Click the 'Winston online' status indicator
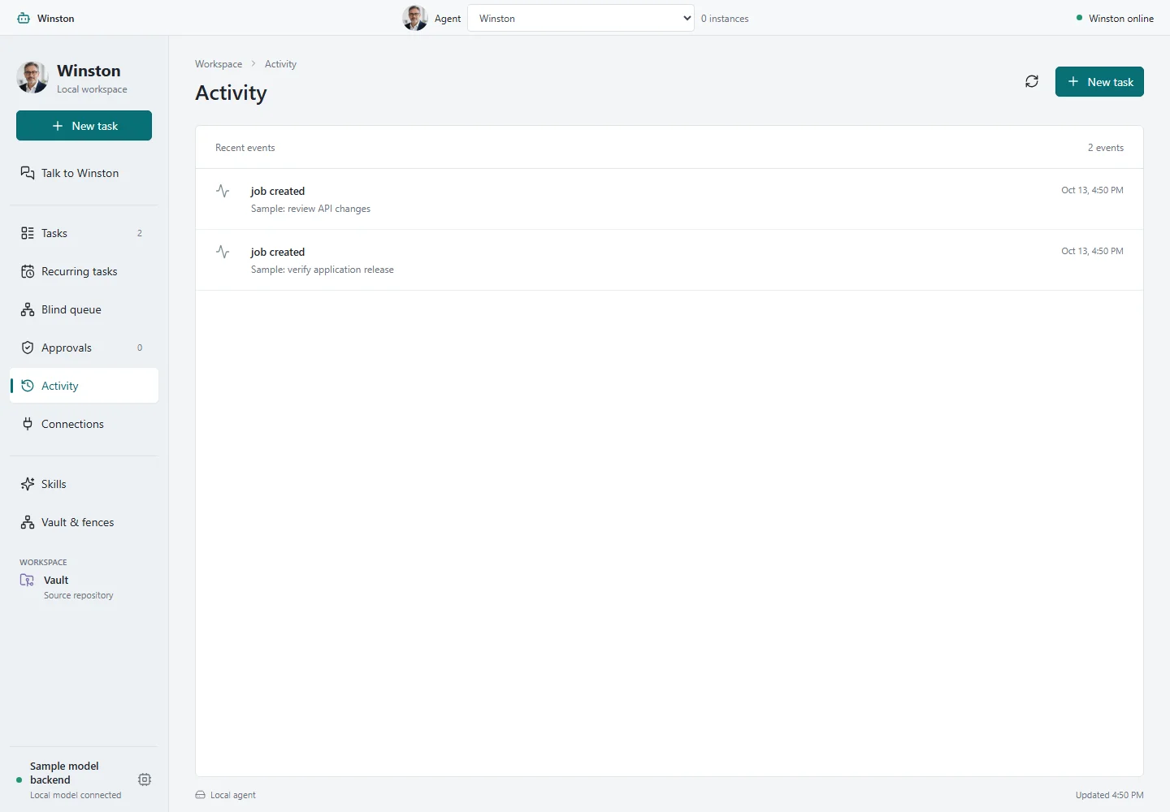This screenshot has width=1170, height=812. (1115, 19)
